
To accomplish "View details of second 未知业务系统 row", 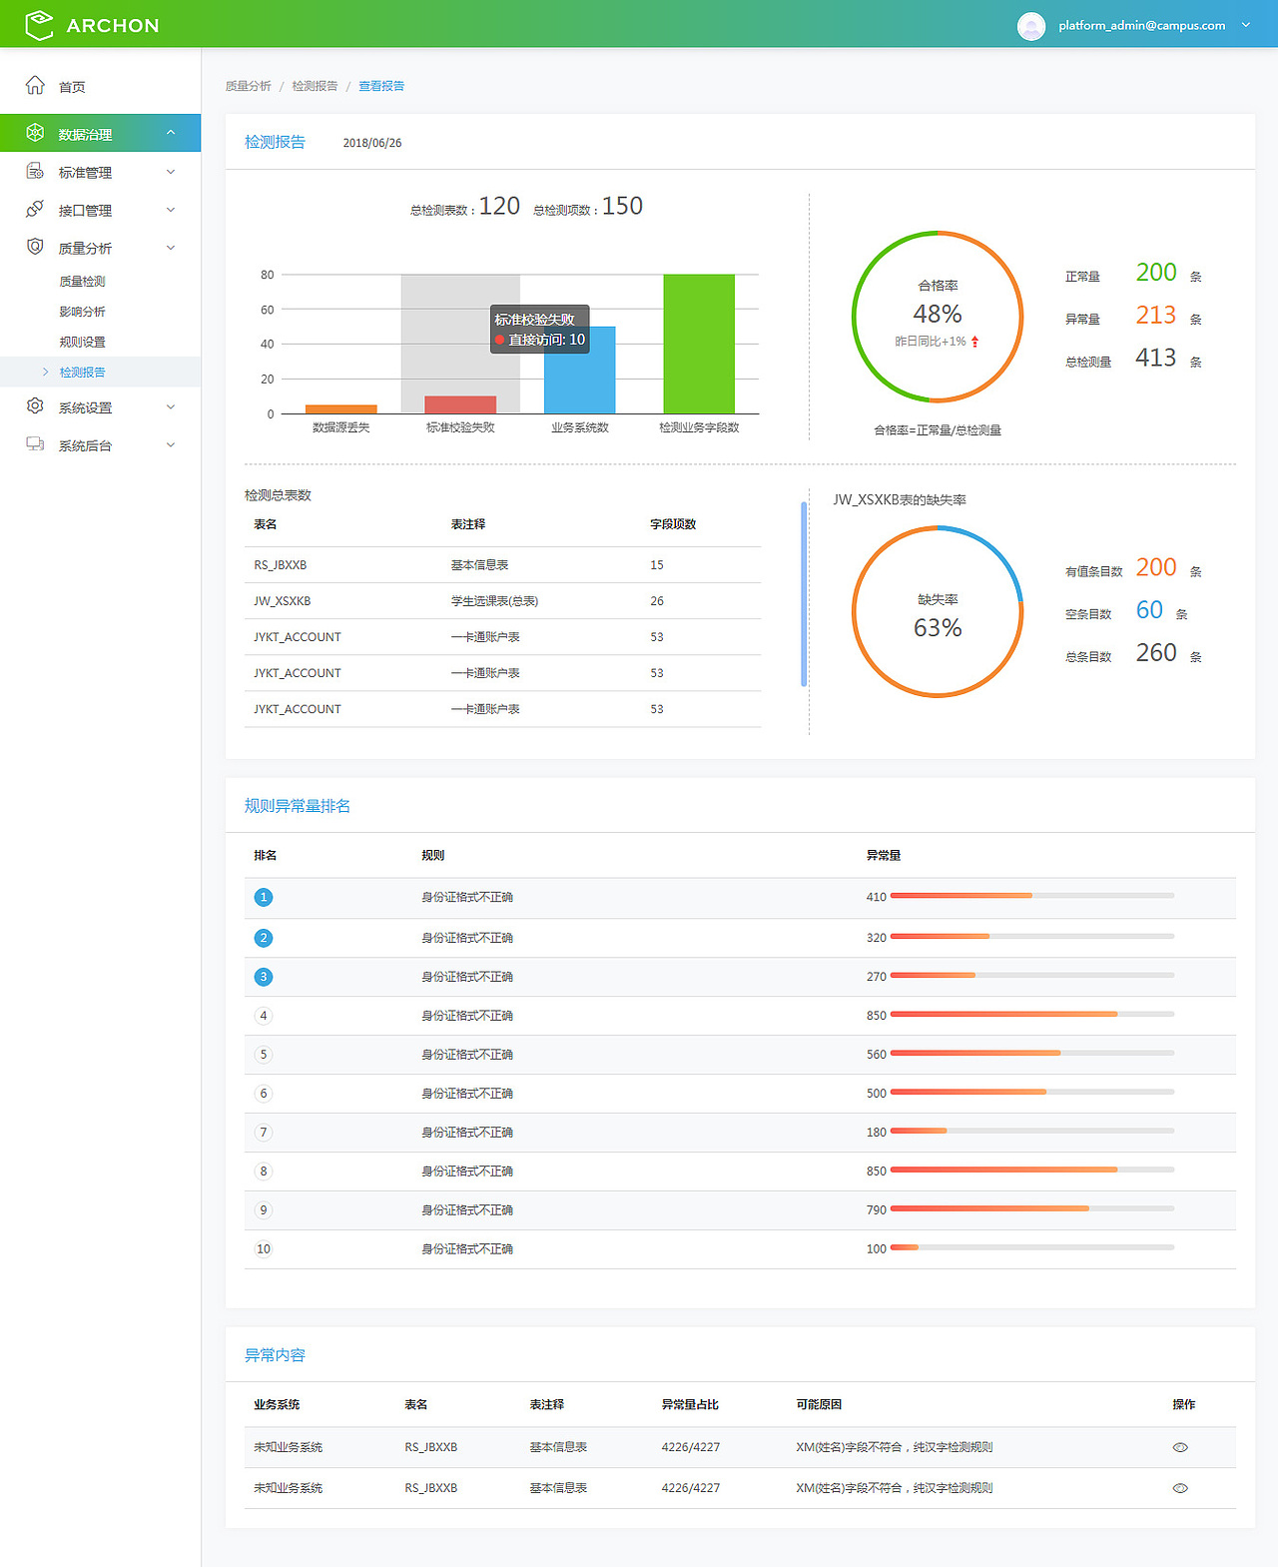I will tap(1180, 1488).
